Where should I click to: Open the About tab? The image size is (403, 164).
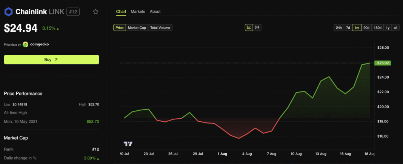click(155, 12)
